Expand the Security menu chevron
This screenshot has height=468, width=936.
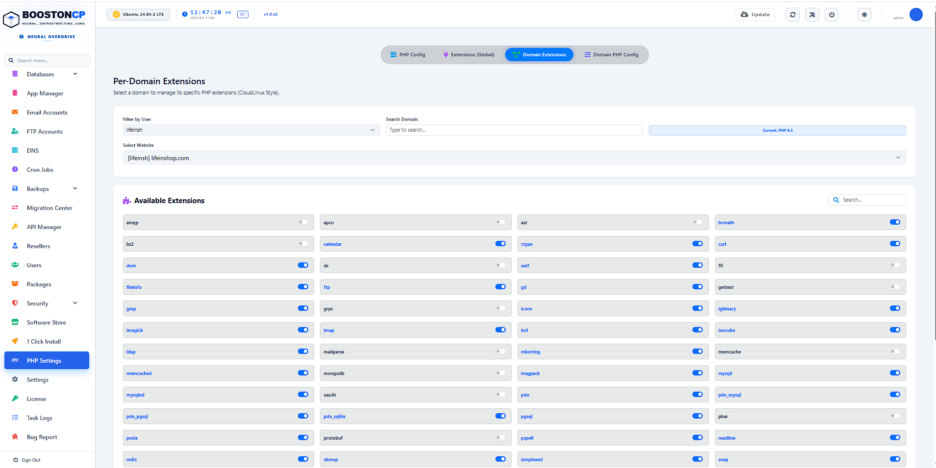pyautogui.click(x=75, y=303)
